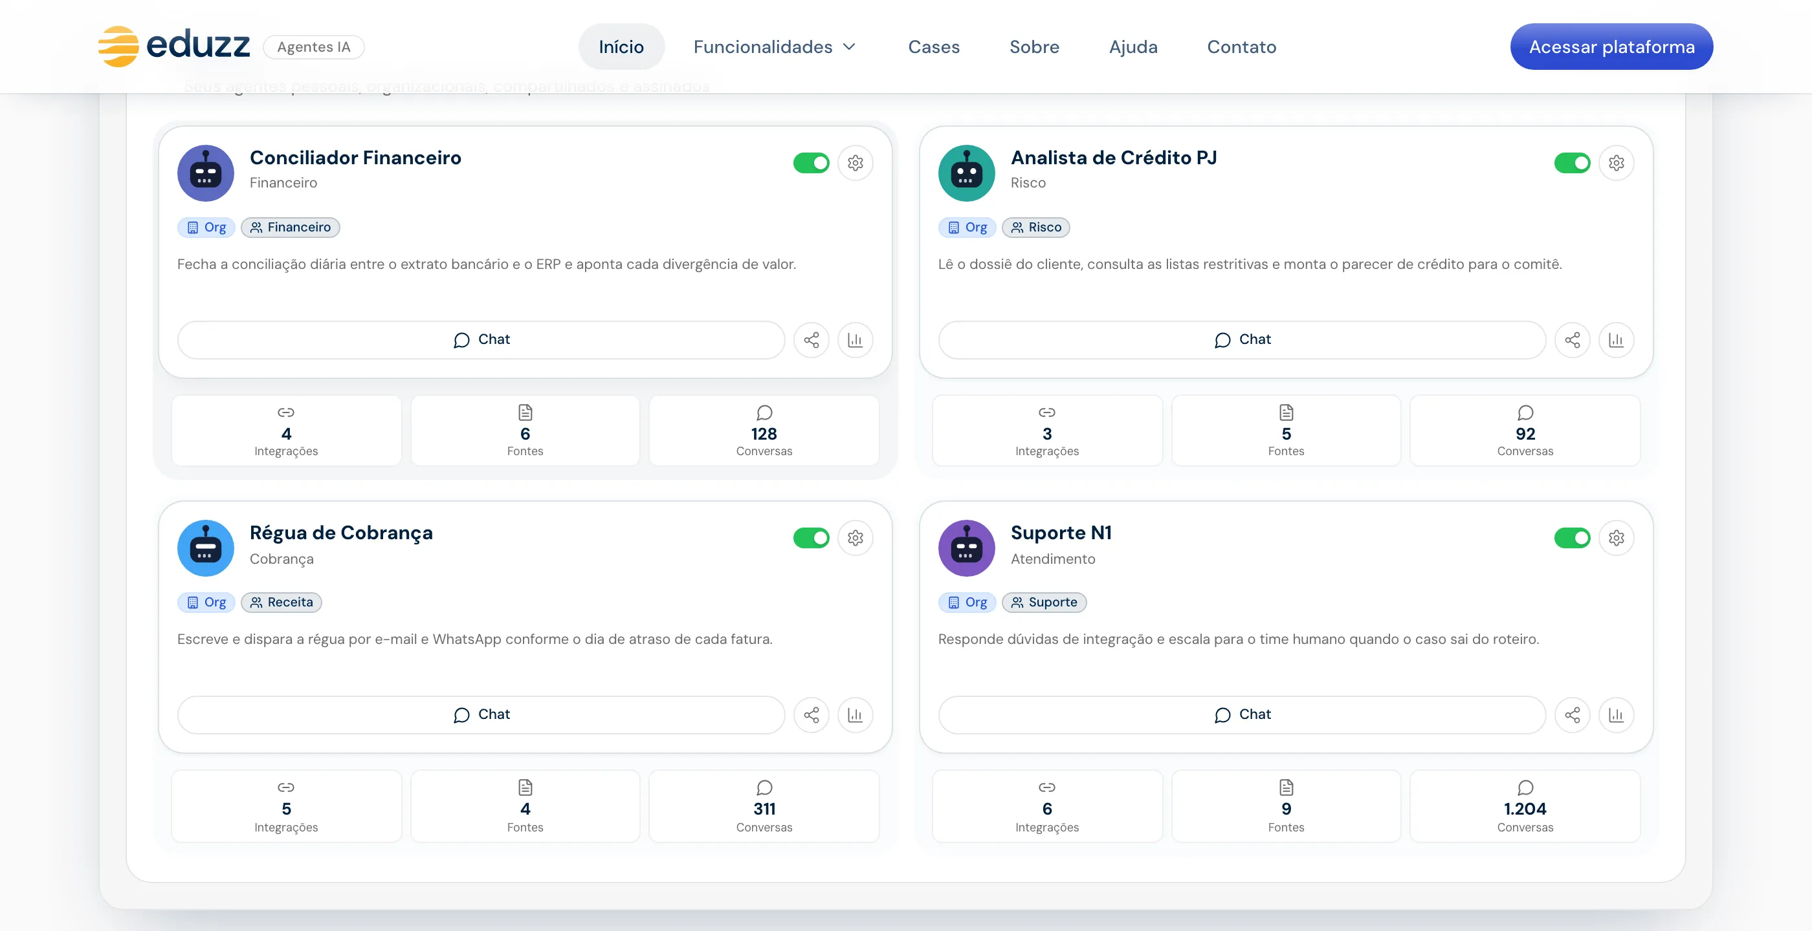This screenshot has height=931, width=1812.
Task: Open settings gear for Suporte N1
Action: click(1616, 537)
